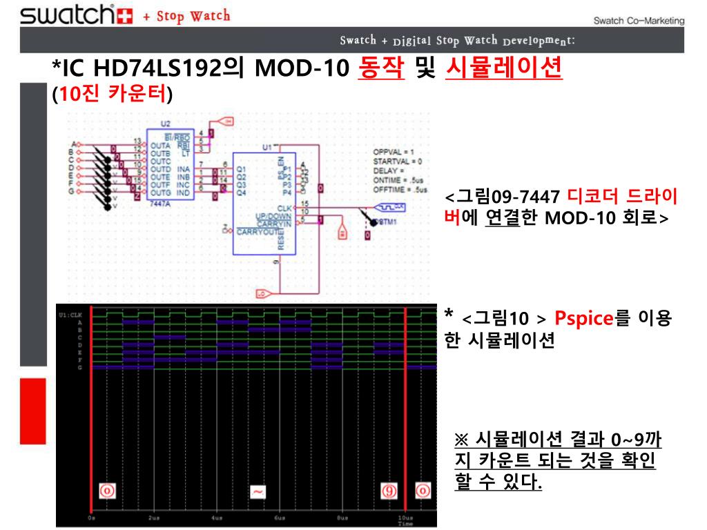
Task: Click the red "Pspice" word in caption
Action: [x=583, y=319]
